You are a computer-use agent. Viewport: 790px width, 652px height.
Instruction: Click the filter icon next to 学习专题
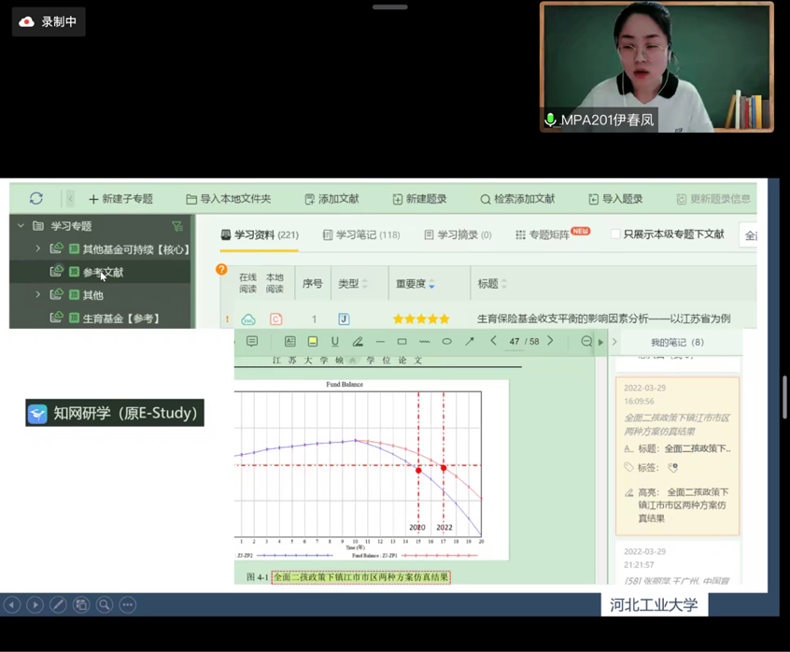(177, 226)
